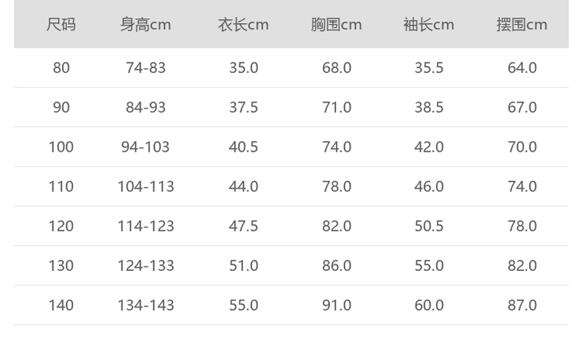Click sleeve length value 42.0
This screenshot has width=582, height=357.
[x=429, y=147]
